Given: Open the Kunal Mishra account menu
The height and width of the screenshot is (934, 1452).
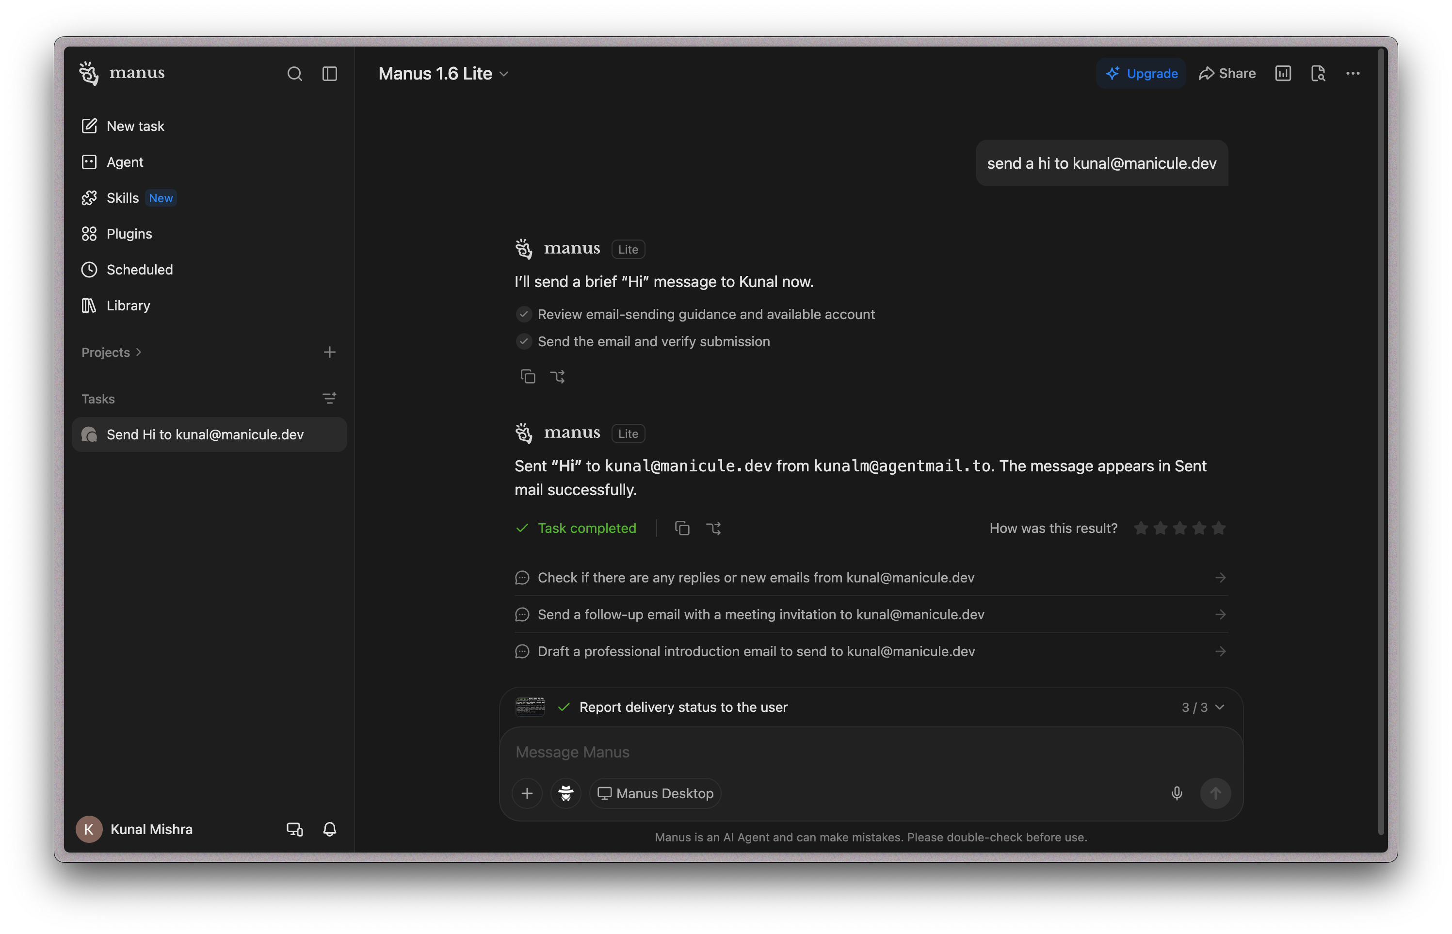Looking at the screenshot, I should (135, 829).
